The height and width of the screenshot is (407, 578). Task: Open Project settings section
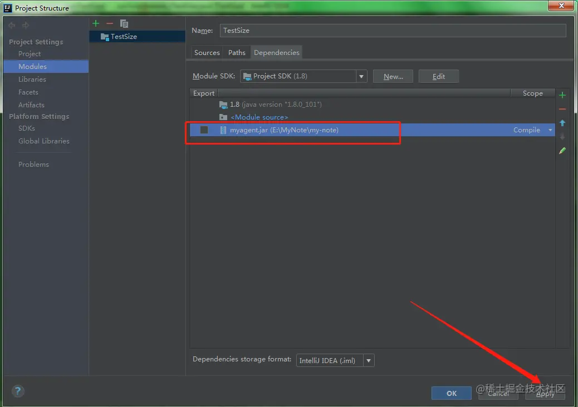click(x=30, y=54)
